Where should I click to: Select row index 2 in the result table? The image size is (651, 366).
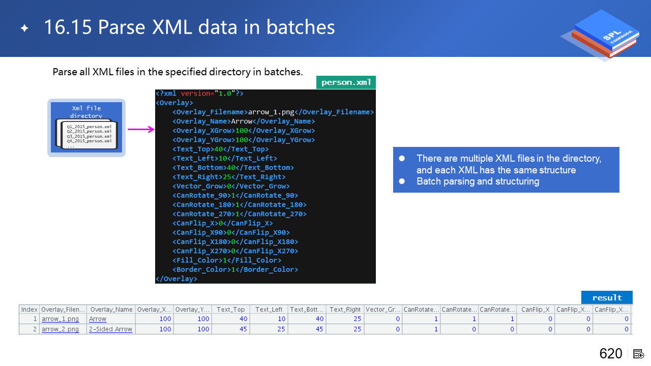click(x=29, y=329)
